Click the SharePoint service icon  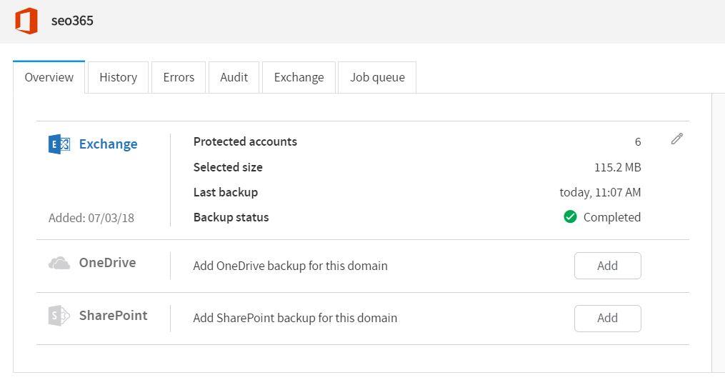59,316
